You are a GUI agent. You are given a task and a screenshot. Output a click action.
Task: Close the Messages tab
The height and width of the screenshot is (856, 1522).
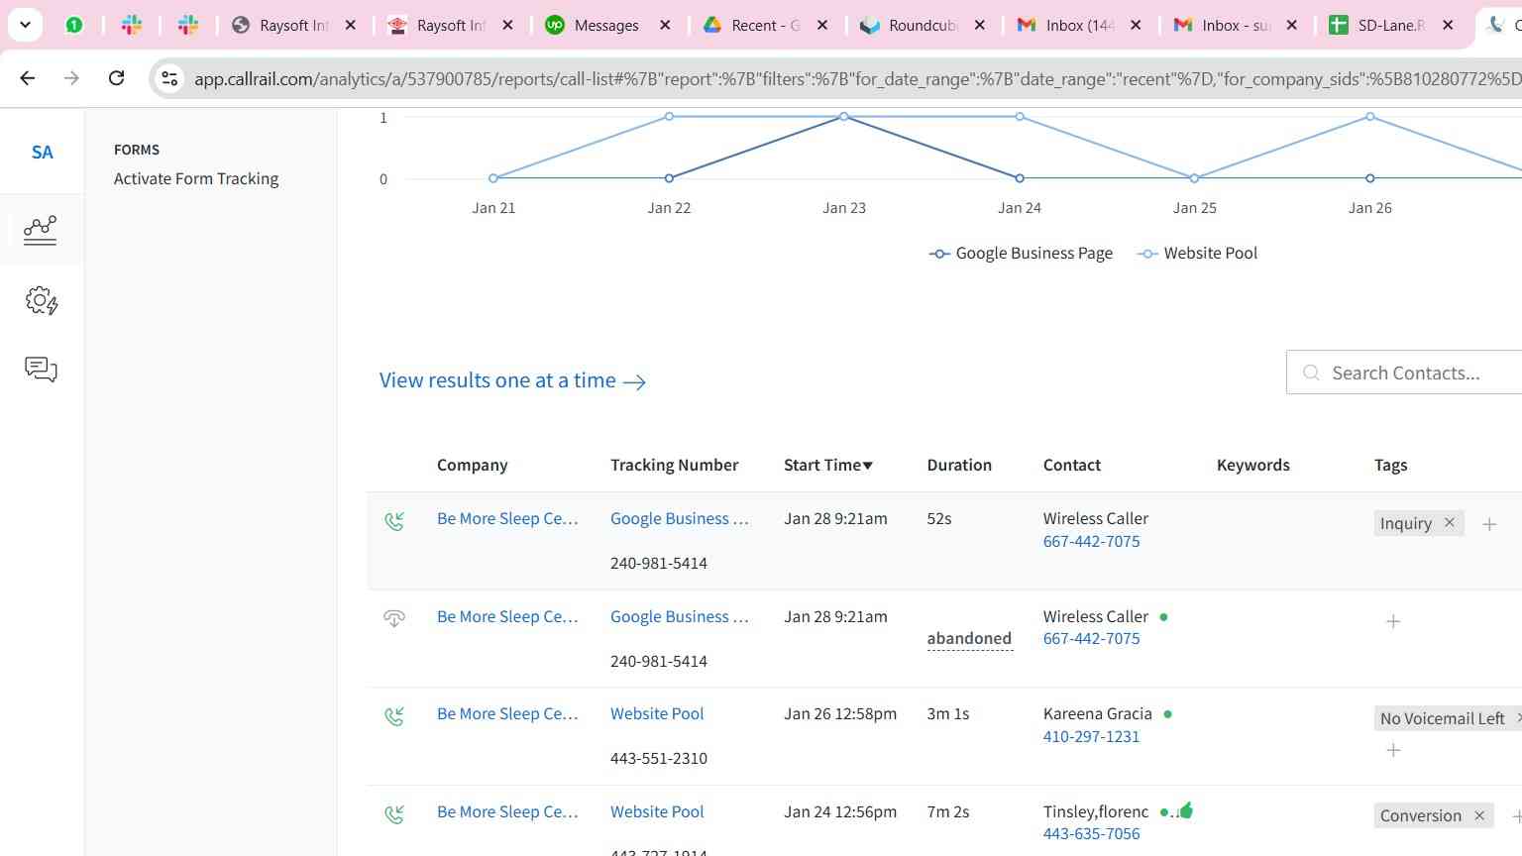(x=665, y=25)
